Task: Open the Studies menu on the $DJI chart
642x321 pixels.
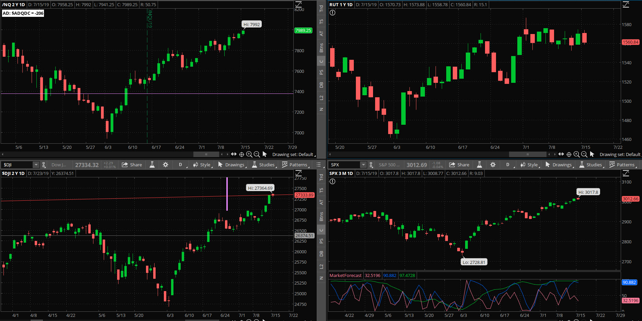Action: (x=264, y=165)
